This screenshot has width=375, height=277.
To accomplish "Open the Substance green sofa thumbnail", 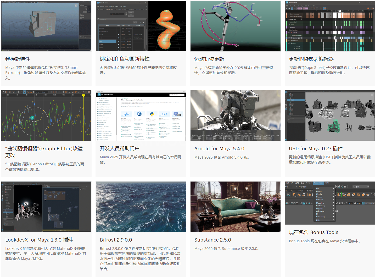I will (x=236, y=207).
